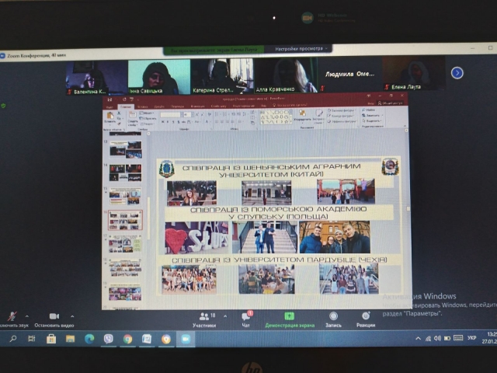Select Людмила Оме... participant tile

click(x=349, y=75)
